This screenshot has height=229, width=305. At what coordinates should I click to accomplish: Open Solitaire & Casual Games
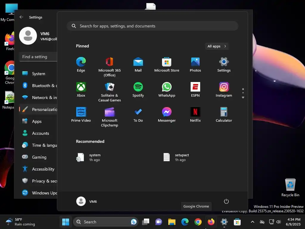tap(110, 92)
